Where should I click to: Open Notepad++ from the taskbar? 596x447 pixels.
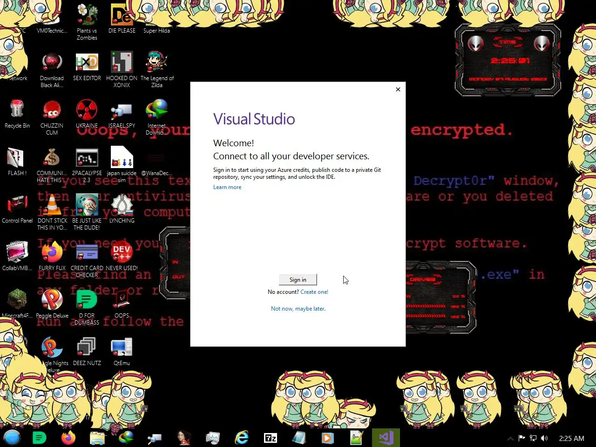pyautogui.click(x=357, y=438)
